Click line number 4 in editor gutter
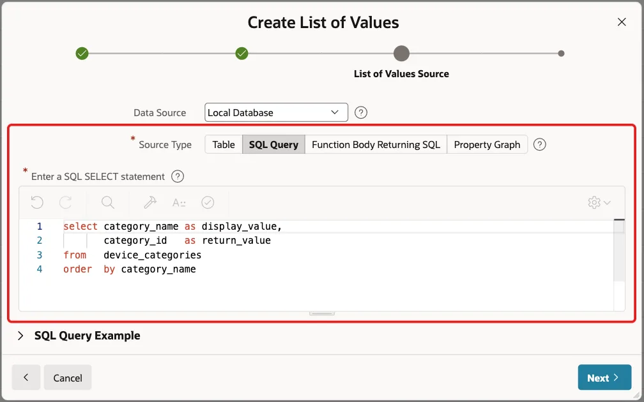 (x=40, y=269)
